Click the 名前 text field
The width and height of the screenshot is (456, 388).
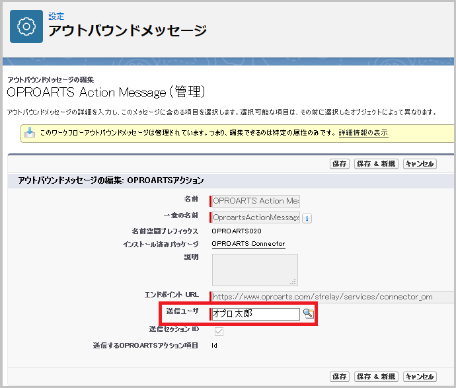point(255,201)
